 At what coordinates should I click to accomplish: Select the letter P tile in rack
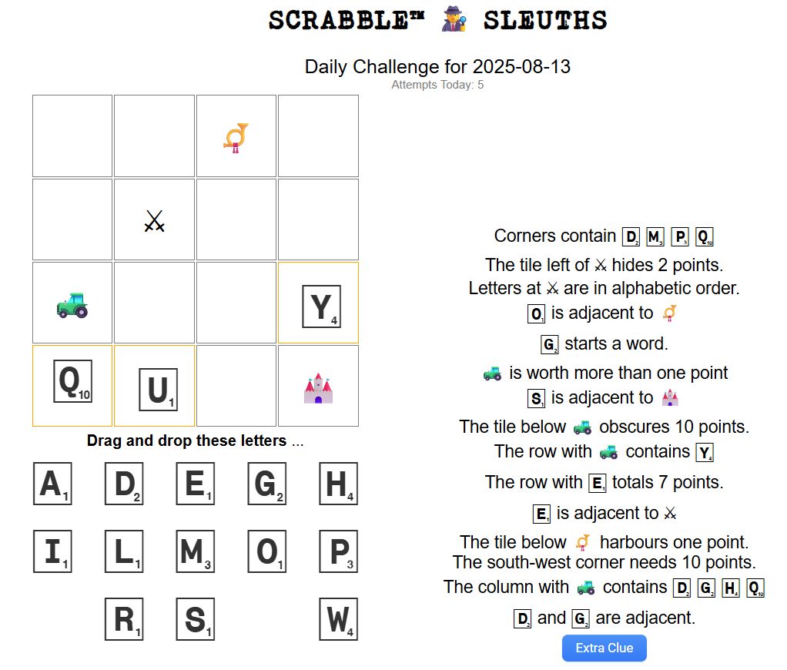coord(339,551)
